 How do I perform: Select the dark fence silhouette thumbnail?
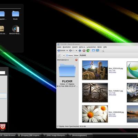tap(95, 92)
